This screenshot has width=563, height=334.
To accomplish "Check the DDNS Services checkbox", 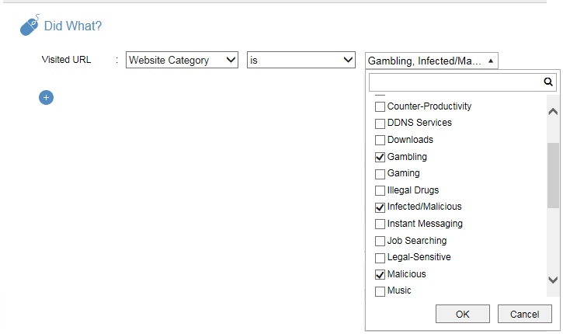I will (381, 124).
